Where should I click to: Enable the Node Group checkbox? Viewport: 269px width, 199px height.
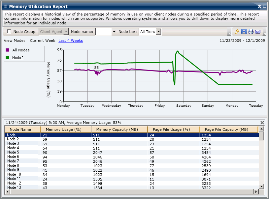point(9,32)
